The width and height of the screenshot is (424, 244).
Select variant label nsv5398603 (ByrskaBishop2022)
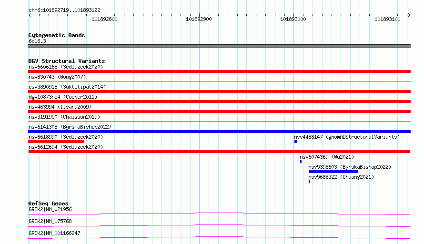[350, 167]
